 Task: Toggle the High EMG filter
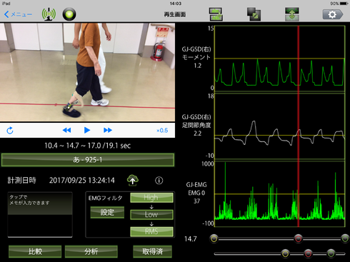(151, 198)
